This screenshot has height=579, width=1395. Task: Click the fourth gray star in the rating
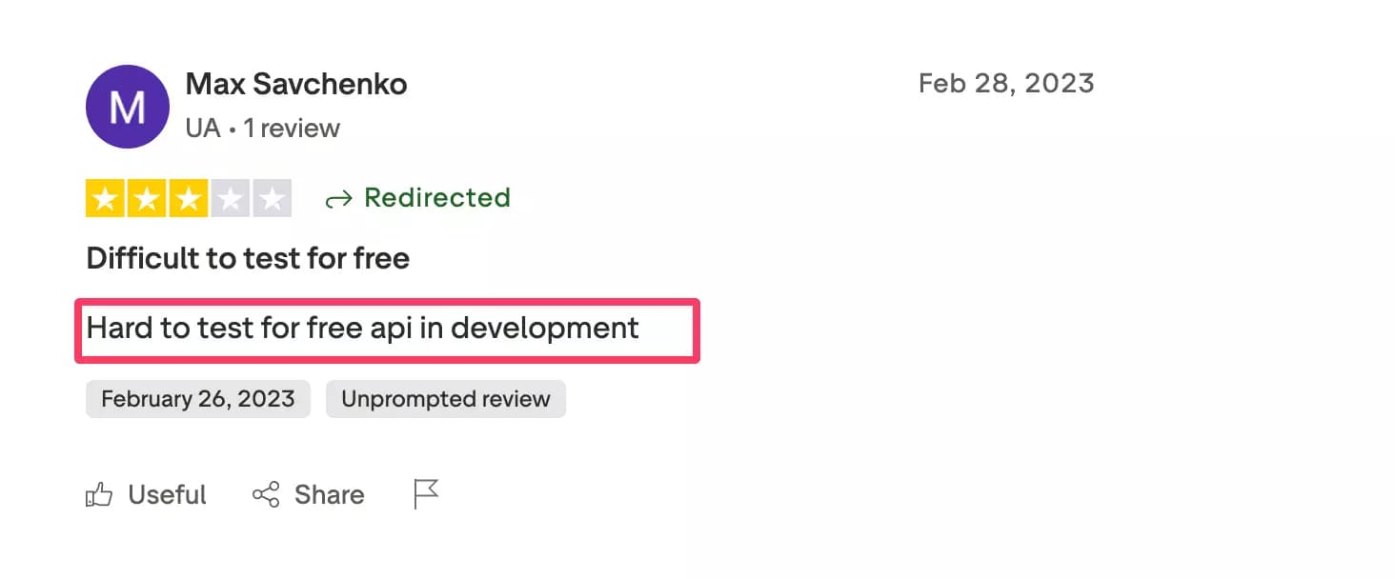coord(231,197)
